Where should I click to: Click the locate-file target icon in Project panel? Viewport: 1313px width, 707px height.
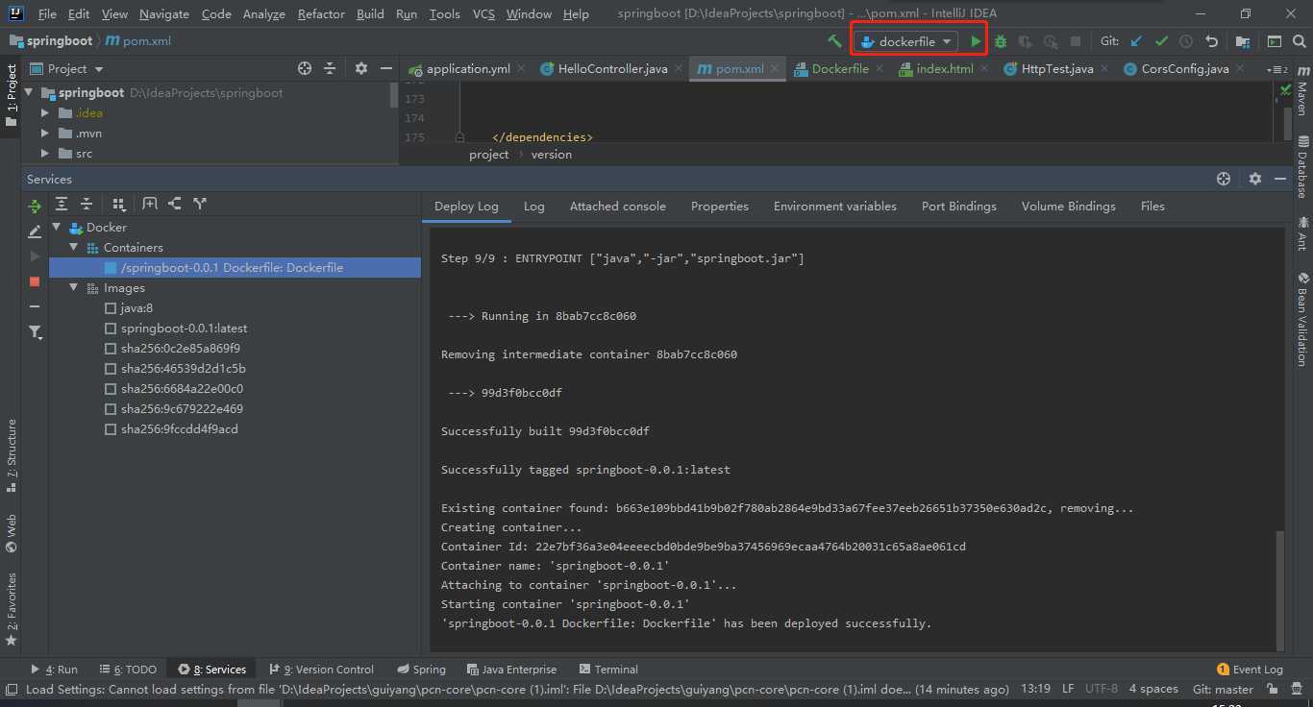[x=305, y=68]
